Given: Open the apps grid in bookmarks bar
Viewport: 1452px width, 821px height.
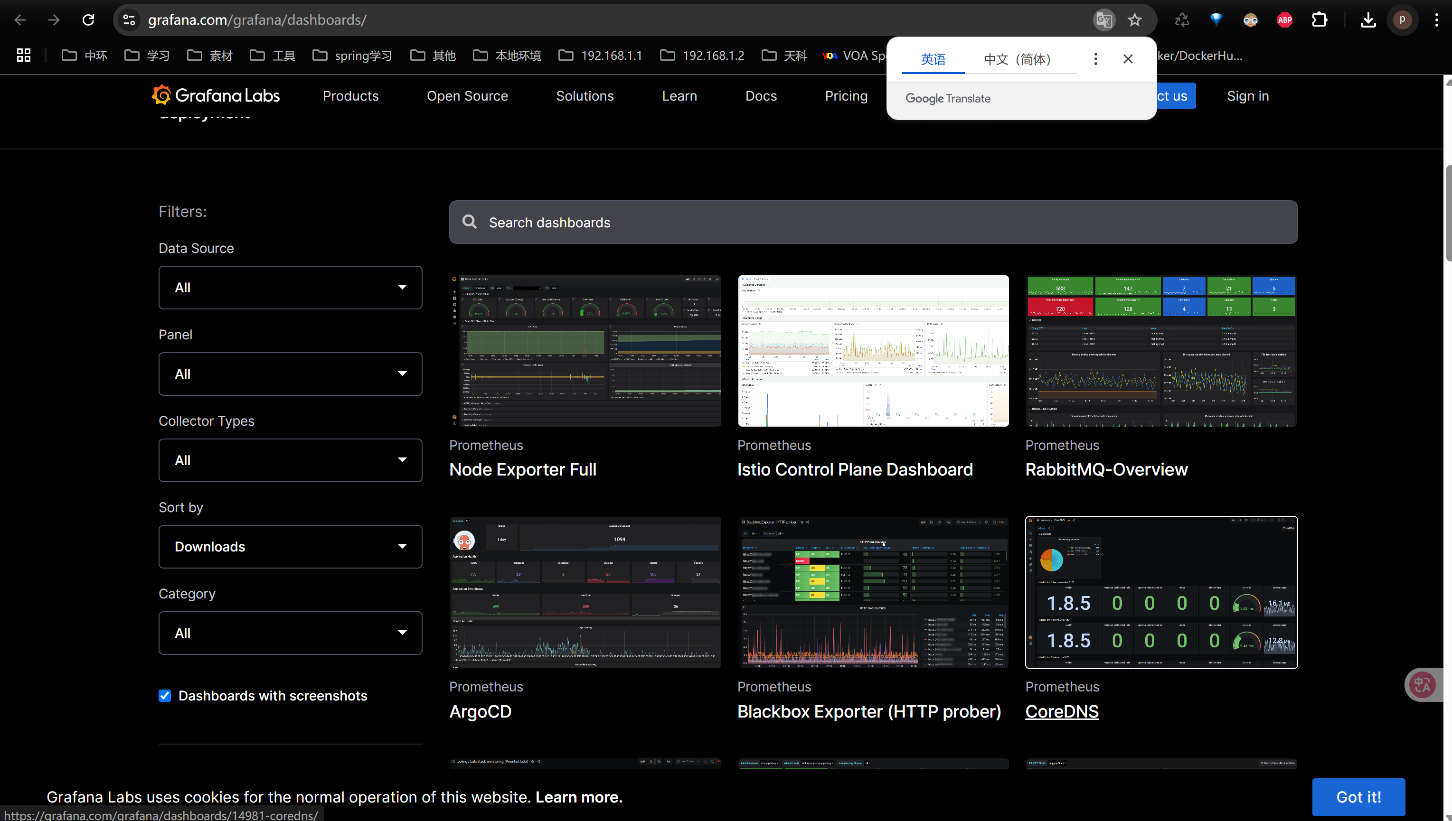Looking at the screenshot, I should point(24,55).
